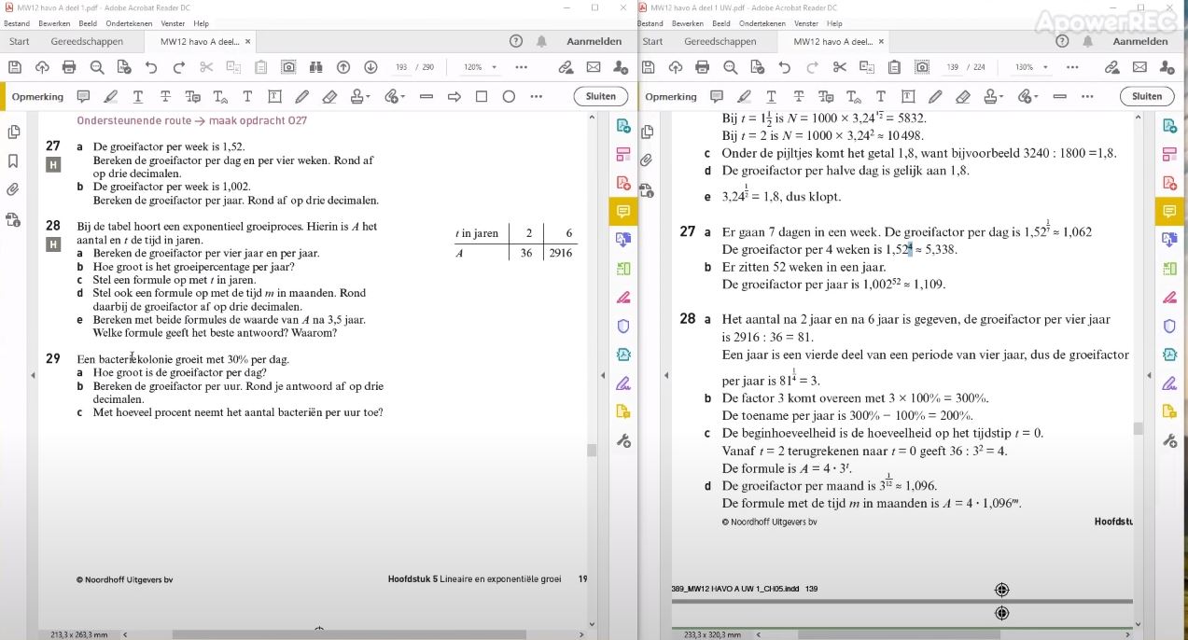Open the Bestand menu in the left window

point(17,23)
